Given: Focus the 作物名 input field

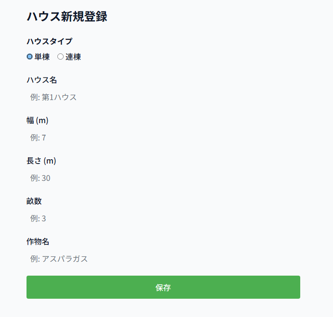Looking at the screenshot, I should pos(163,259).
